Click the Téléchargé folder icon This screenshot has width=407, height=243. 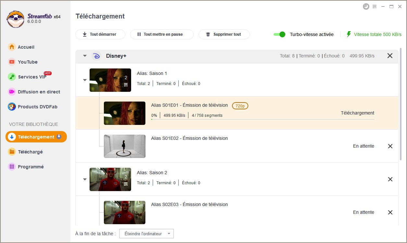tap(12, 152)
